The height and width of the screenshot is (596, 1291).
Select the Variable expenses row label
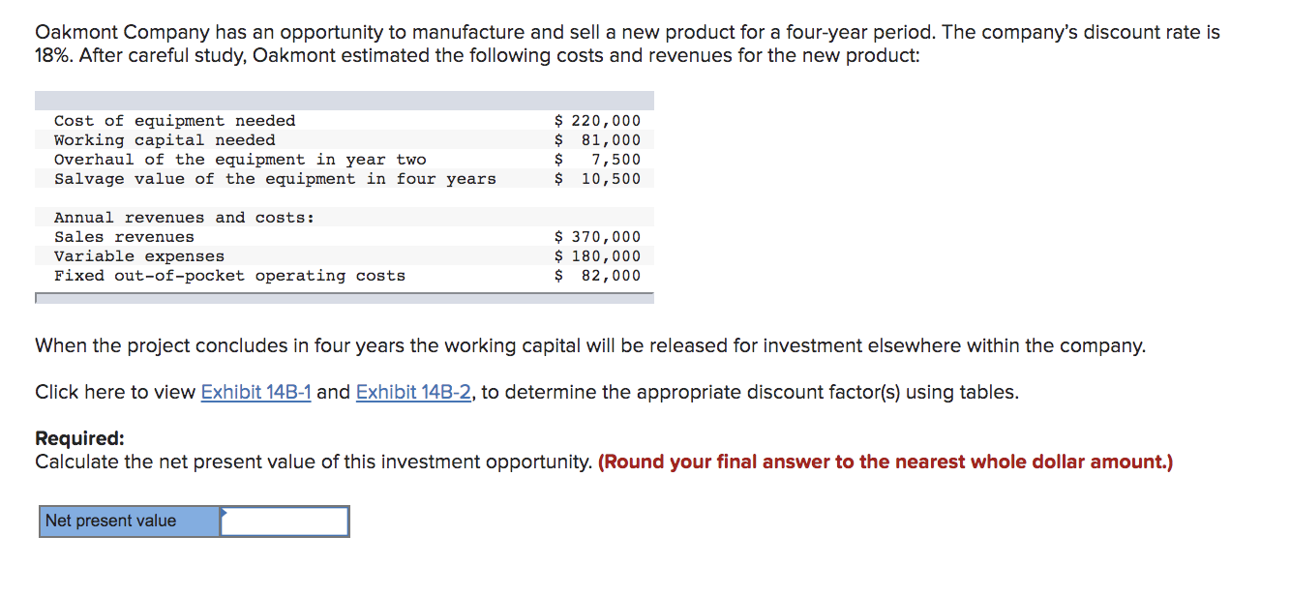click(139, 256)
